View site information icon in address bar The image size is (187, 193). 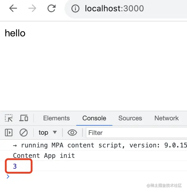point(75,9)
